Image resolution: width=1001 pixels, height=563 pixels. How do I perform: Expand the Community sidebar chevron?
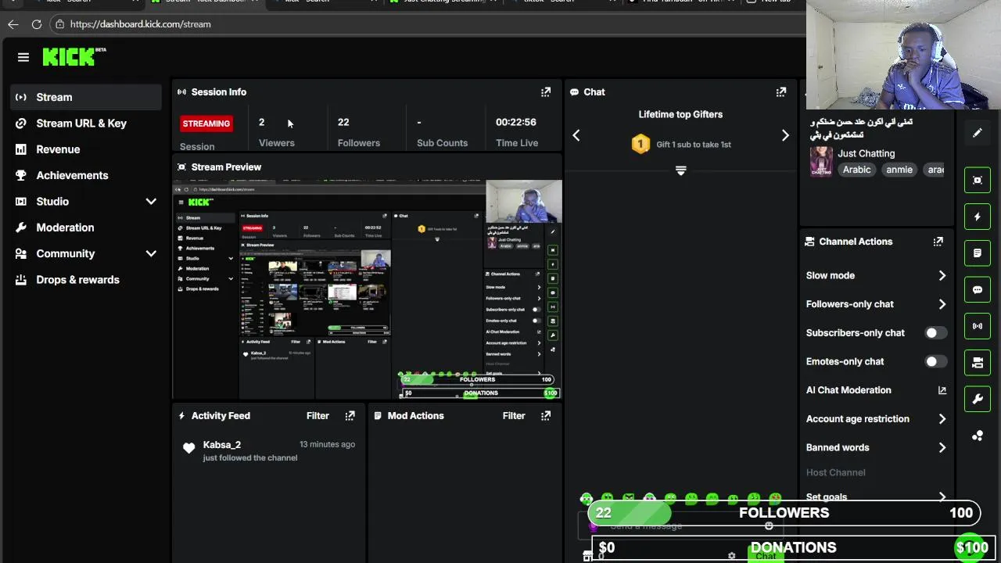tap(151, 253)
